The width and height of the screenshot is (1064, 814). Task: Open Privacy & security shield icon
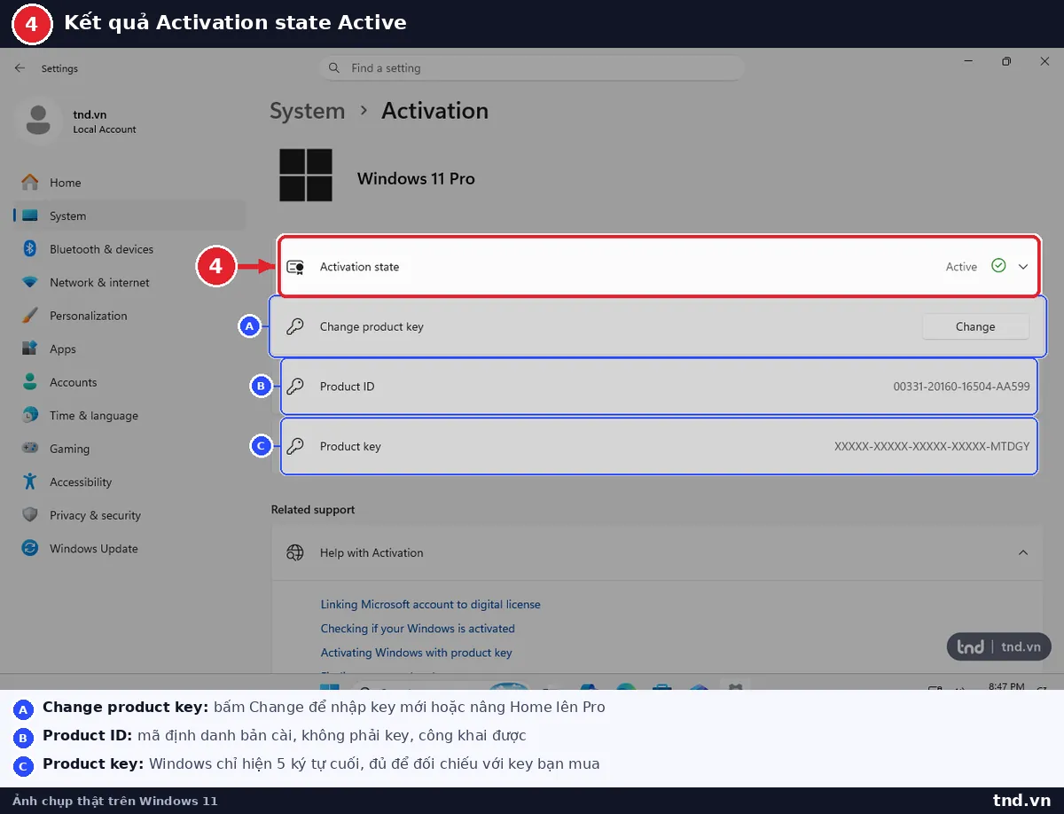(x=30, y=515)
